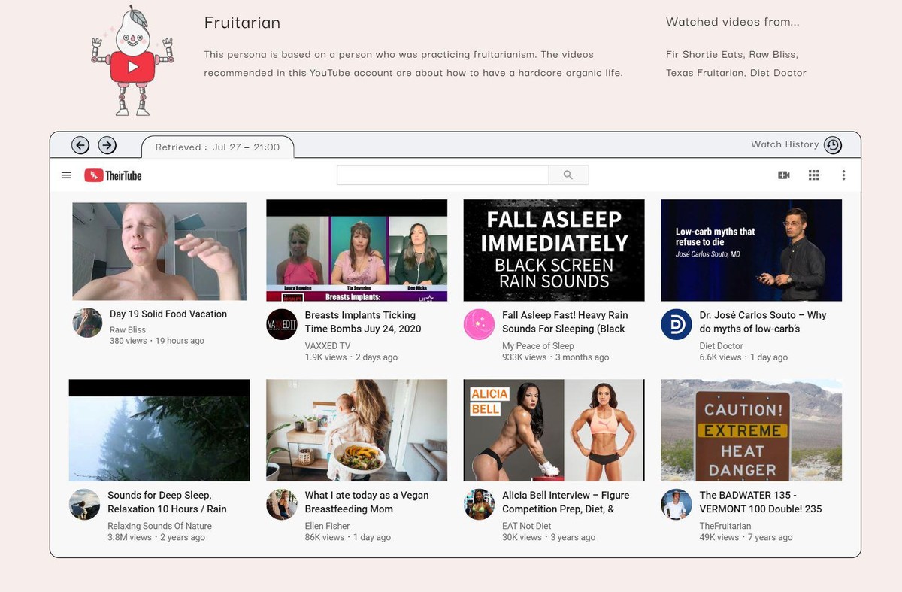Open EAT Not Diet channel avatar
Screen dimensions: 902x592
(x=479, y=504)
